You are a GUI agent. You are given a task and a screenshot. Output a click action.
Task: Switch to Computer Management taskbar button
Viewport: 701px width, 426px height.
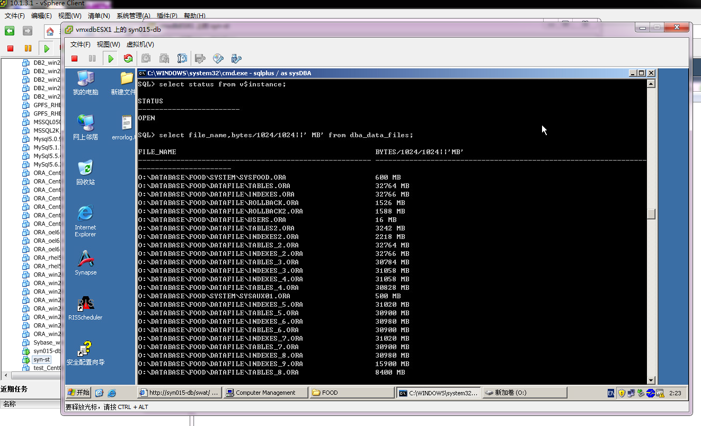pos(265,393)
